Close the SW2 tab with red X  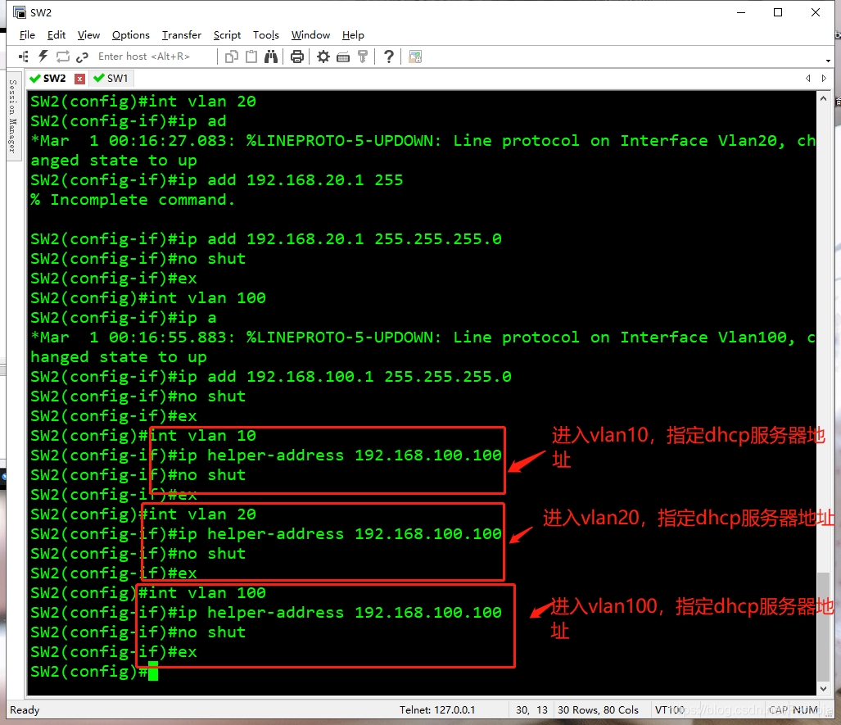point(79,79)
